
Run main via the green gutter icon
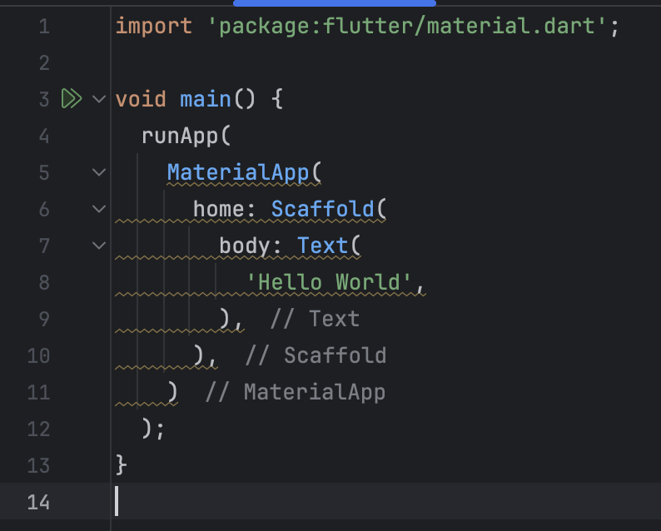point(72,98)
